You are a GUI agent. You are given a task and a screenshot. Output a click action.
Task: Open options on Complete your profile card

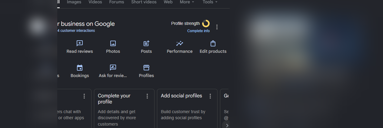[x=147, y=96]
